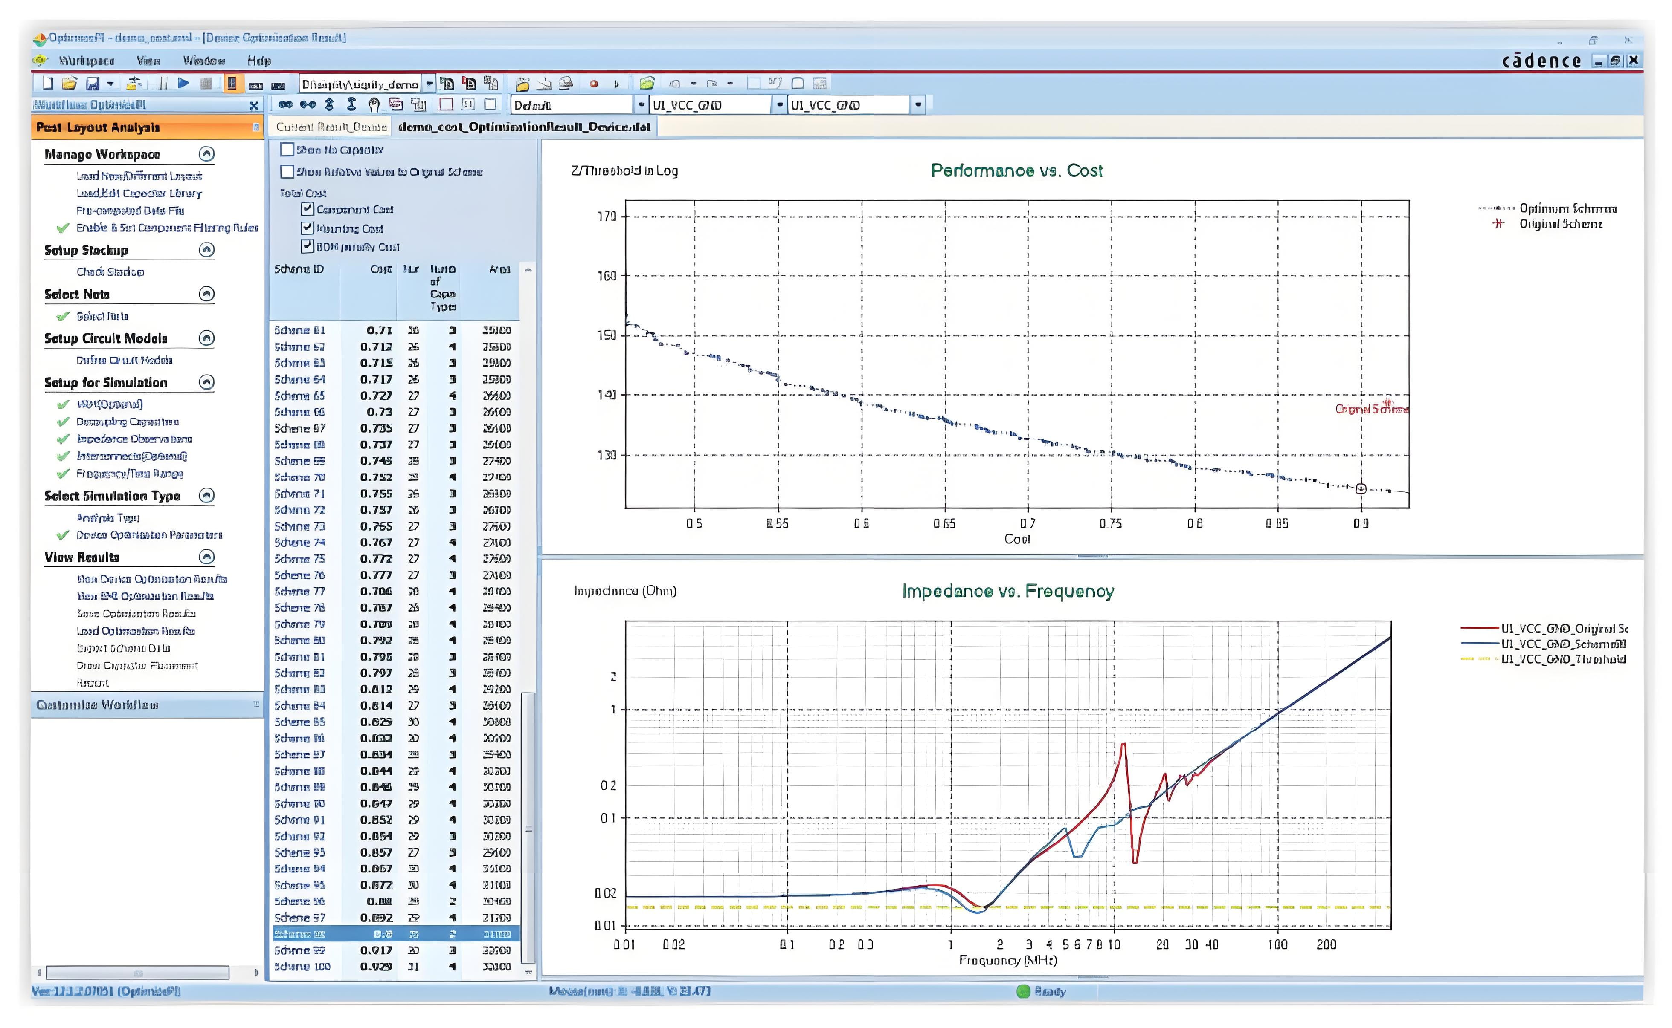This screenshot has width=1672, height=1028.
Task: Open the Window menu
Action: (x=203, y=61)
